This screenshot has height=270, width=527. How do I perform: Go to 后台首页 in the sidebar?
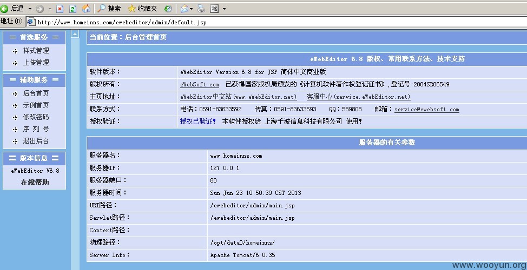tap(36, 93)
